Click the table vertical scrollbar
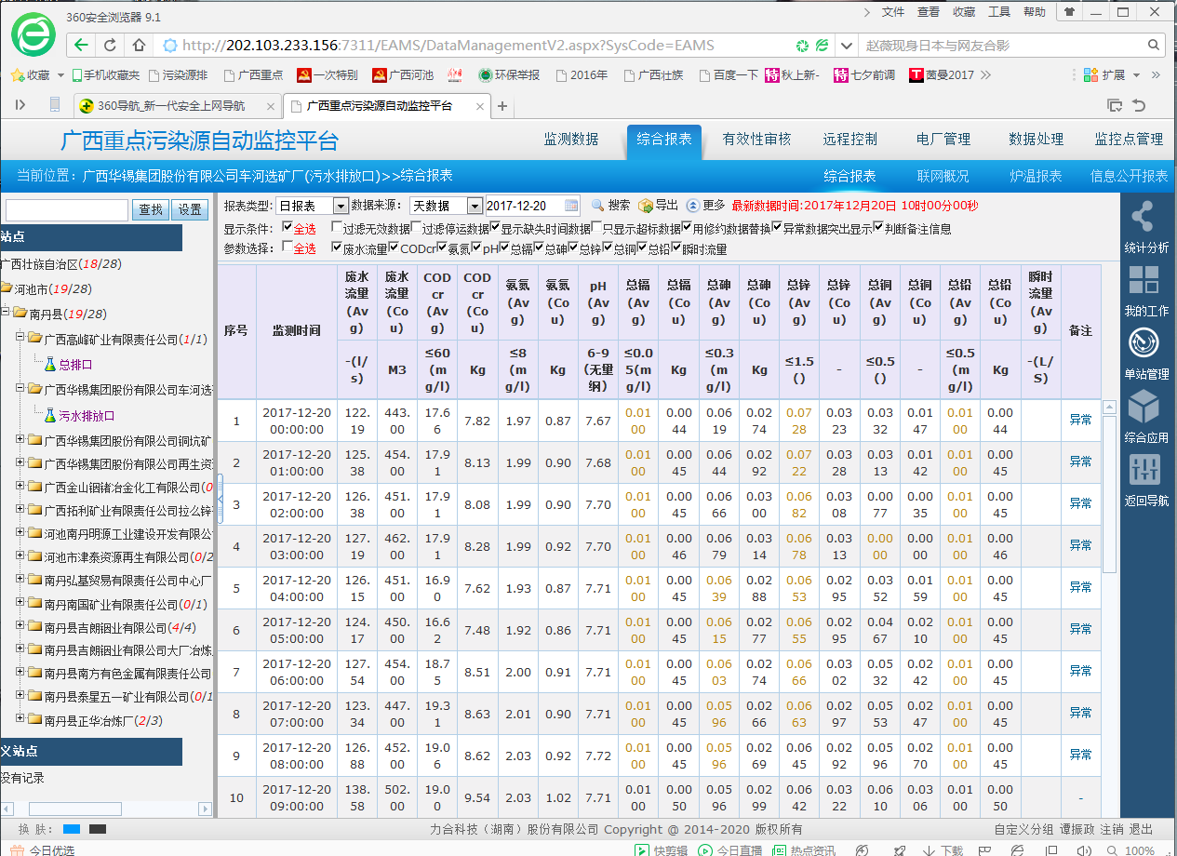1177x856 pixels. pos(1108,493)
